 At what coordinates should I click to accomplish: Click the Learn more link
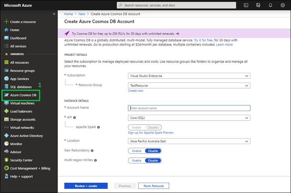[x=224, y=44]
